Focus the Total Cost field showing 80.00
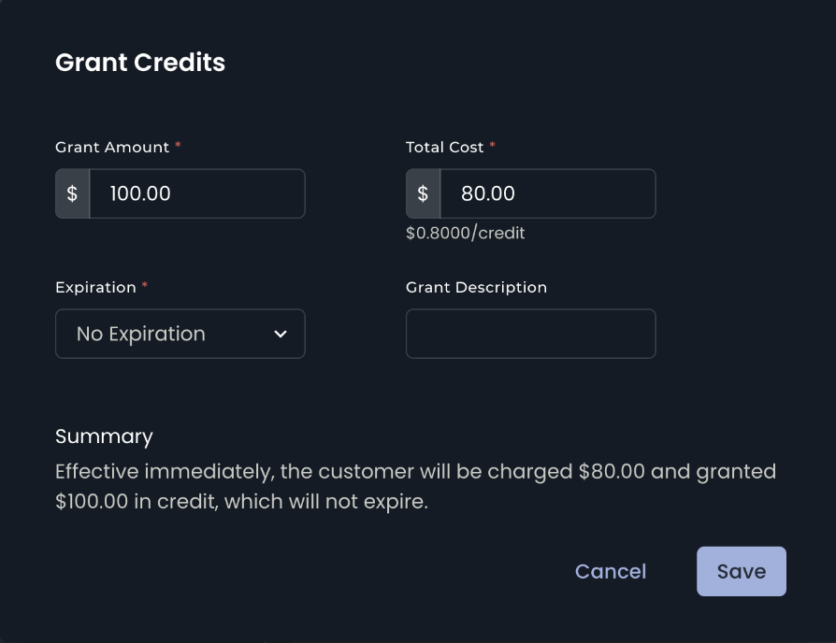Screen dimensions: 836x643 coord(547,193)
